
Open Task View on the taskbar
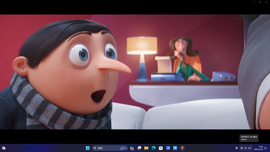pos(139,148)
